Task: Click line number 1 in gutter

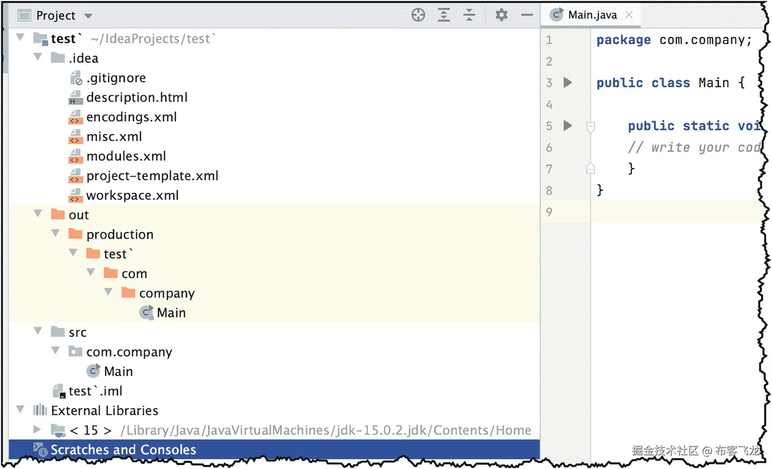Action: coord(549,40)
